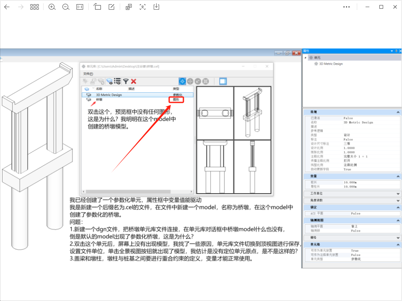Collapse the 常规 properties section

pos(397,112)
